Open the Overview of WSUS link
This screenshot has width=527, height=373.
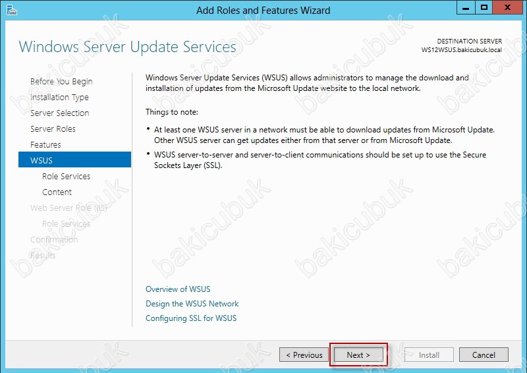point(178,289)
